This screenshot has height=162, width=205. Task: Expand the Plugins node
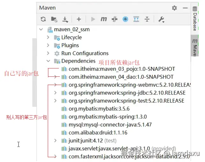(48, 45)
